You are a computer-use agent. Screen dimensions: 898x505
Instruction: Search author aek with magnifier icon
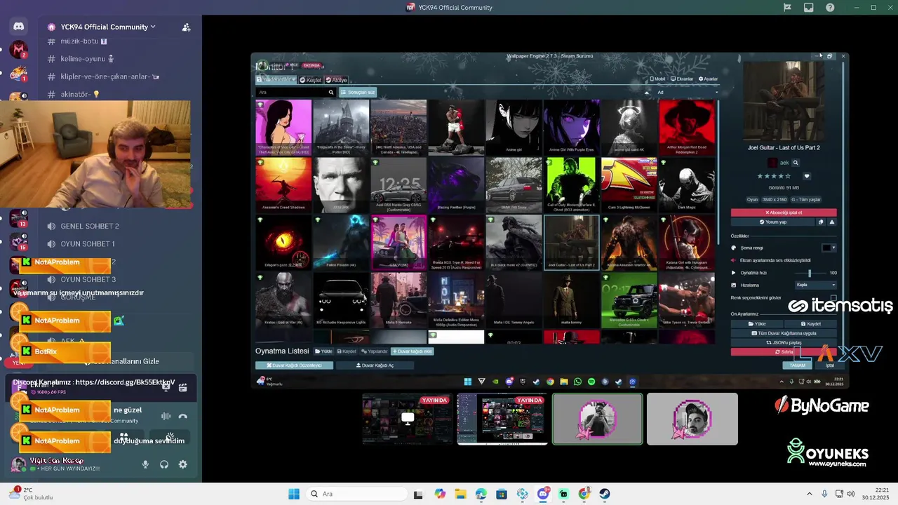pos(796,163)
